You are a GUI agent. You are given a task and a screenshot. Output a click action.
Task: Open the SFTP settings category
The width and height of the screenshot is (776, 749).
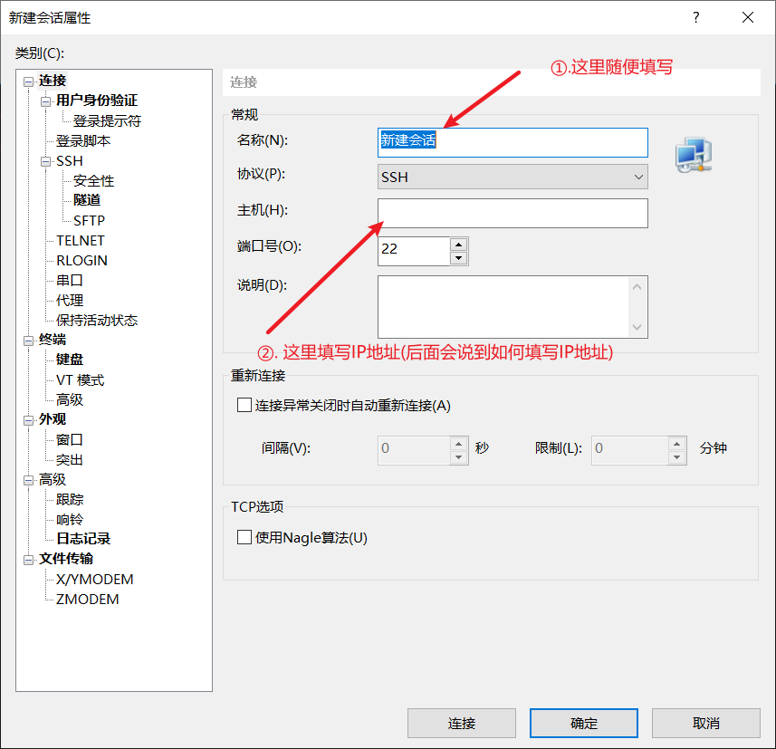point(88,220)
